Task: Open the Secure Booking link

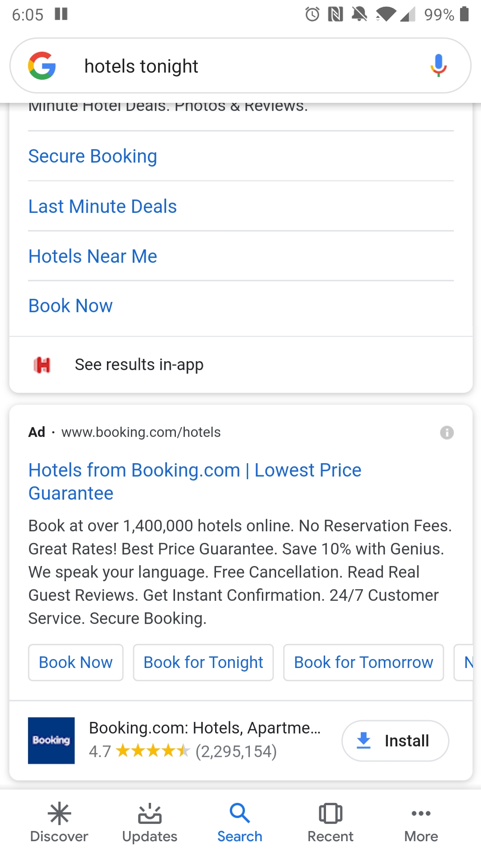Action: 93,156
